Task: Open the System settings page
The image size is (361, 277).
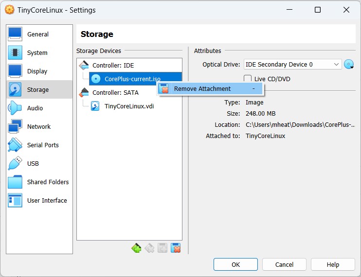Action: click(x=39, y=52)
